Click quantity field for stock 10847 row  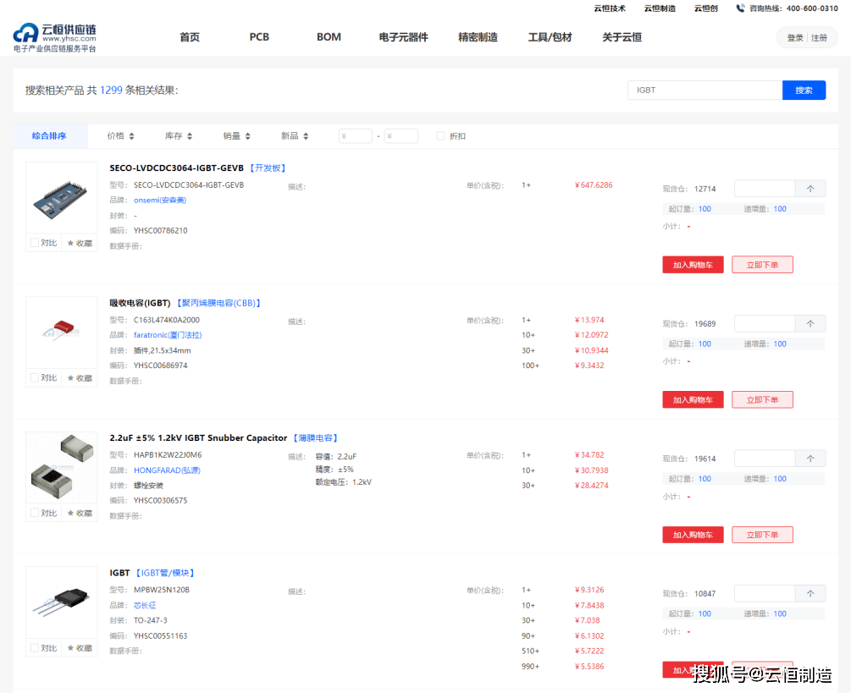pyautogui.click(x=765, y=594)
